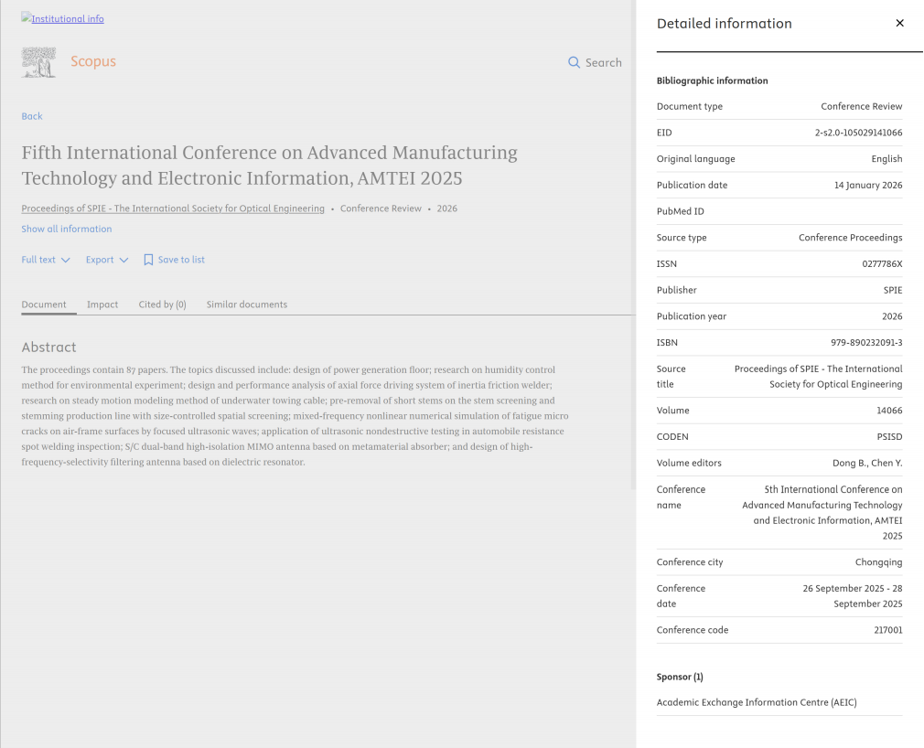Screen dimensions: 924x748
Task: Close the Detailed information panel
Action: pyautogui.click(x=899, y=24)
